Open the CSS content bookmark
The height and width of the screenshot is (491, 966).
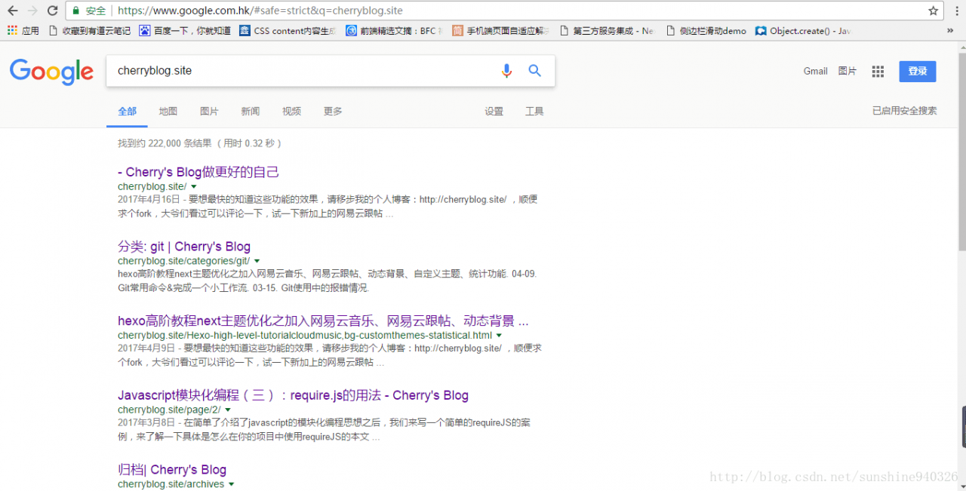(x=288, y=31)
